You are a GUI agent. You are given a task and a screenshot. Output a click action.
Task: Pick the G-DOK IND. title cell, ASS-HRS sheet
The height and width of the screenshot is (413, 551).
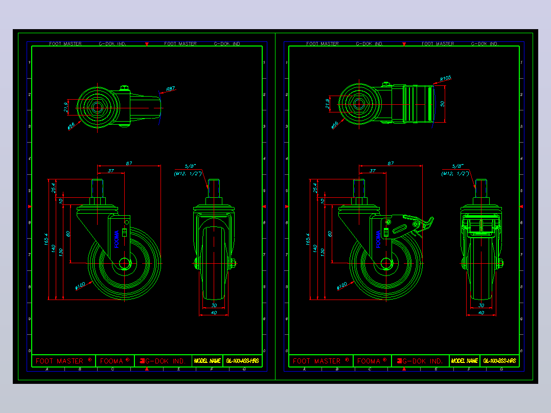(x=163, y=361)
